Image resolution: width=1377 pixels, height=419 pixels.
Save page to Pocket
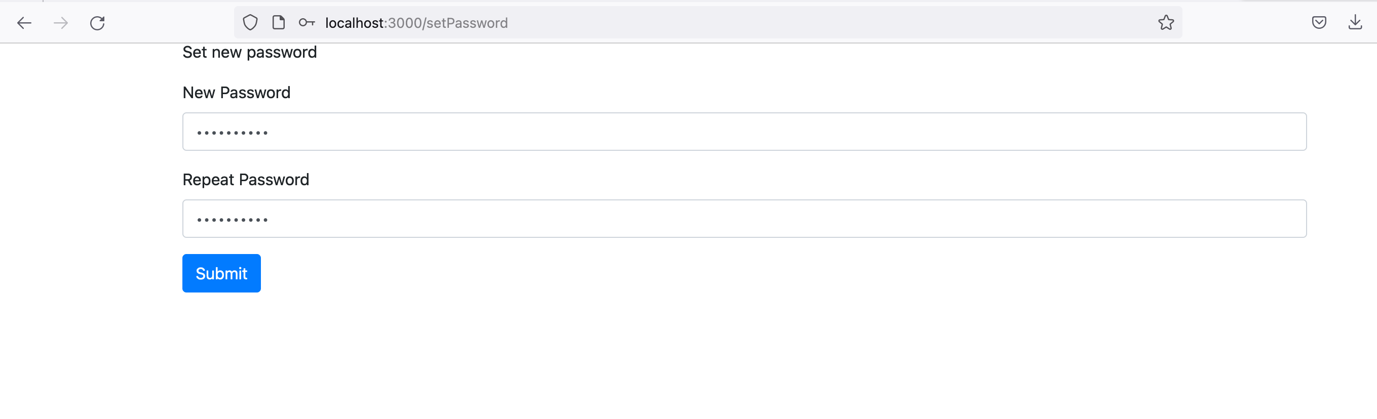coord(1319,22)
